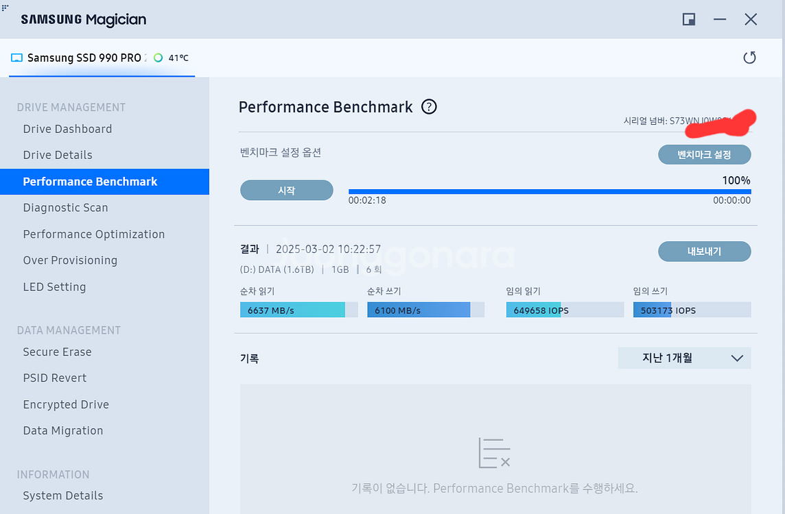This screenshot has width=785, height=514.
Task: Minimize the Samsung Magician window
Action: pyautogui.click(x=720, y=19)
